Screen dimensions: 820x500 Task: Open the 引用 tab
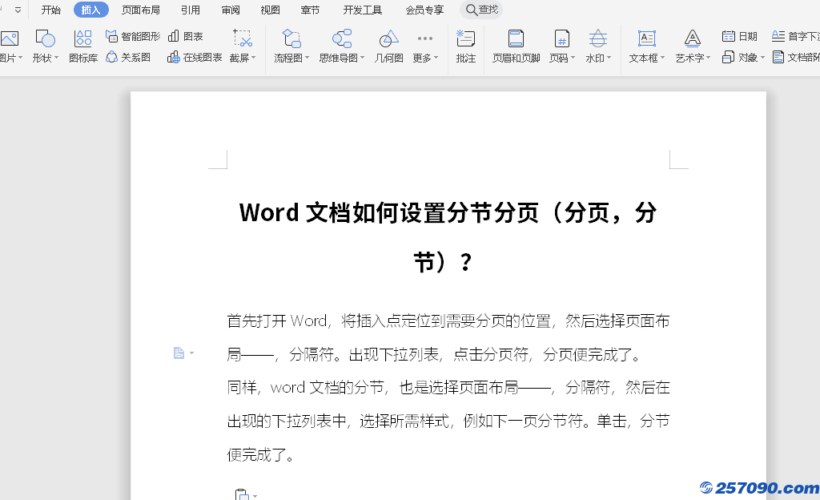(x=191, y=10)
